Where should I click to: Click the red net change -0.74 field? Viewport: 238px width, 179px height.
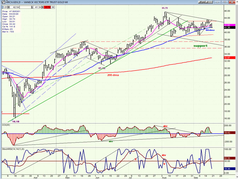(x=46, y=6)
